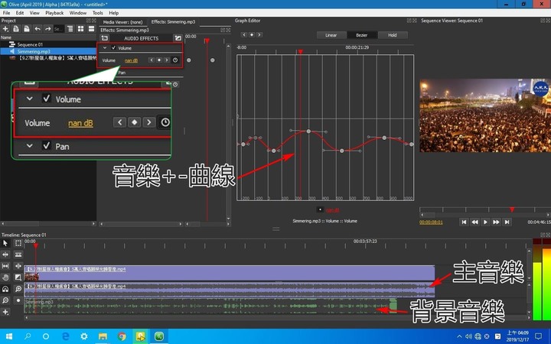Show hidden system tray icons
Screen dimensions: 551x344
pos(459,336)
